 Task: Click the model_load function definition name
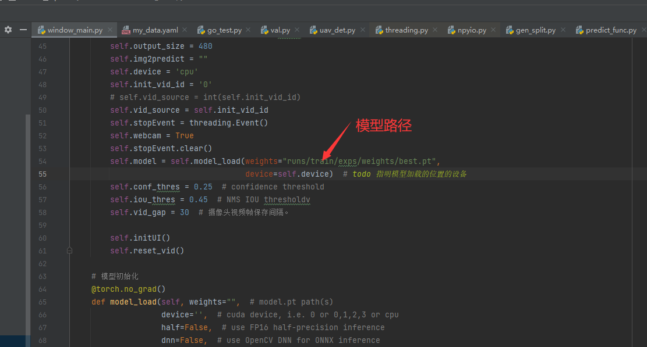coord(131,302)
